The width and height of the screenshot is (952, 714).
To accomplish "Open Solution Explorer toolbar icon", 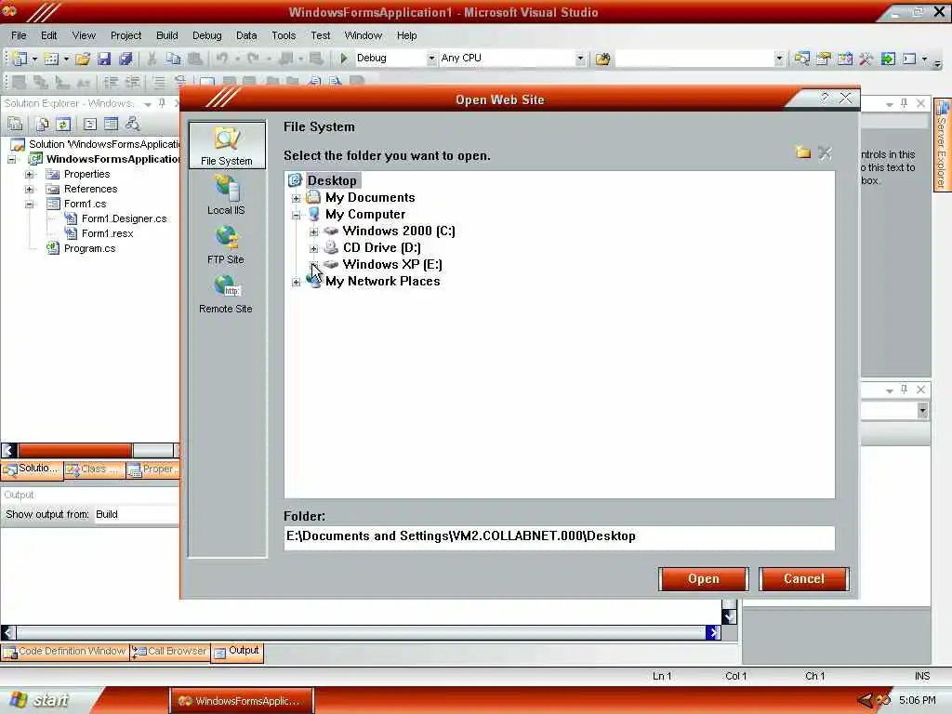I will [x=802, y=59].
